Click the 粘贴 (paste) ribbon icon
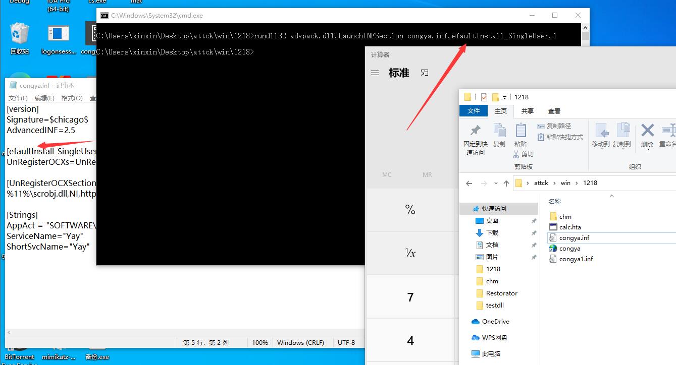Image resolution: width=676 pixels, height=365 pixels. [521, 131]
